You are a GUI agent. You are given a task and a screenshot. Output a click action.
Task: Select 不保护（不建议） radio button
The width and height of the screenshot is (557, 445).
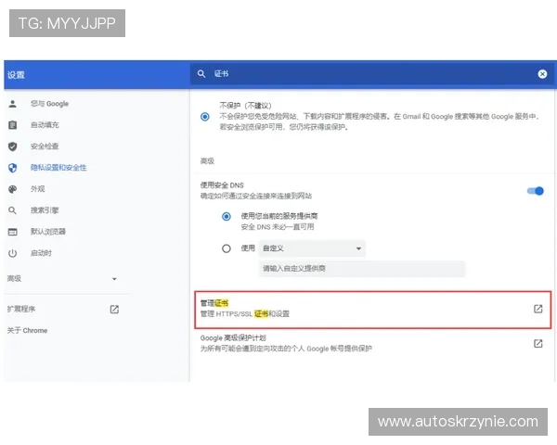[205, 117]
